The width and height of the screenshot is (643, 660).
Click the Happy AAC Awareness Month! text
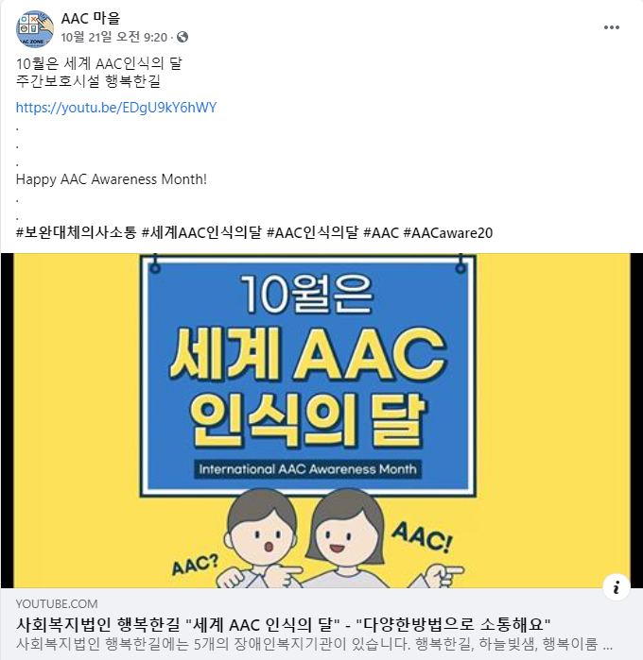[112, 179]
